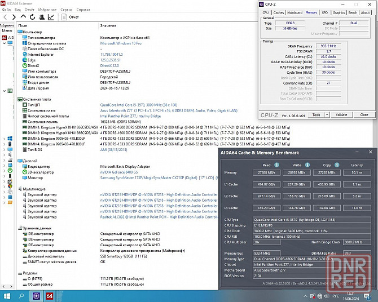378x302 pixels.
Task: Open the user icon in AIDA64 toolbar
Action: pos(41,17)
